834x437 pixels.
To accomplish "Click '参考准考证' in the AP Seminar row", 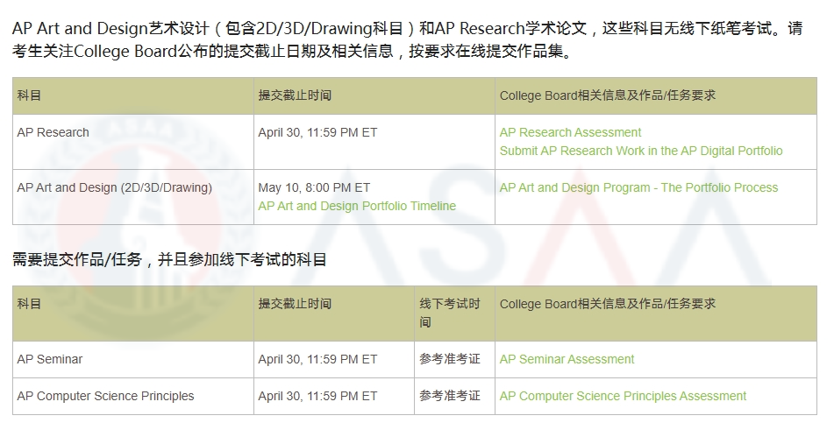I will point(449,359).
